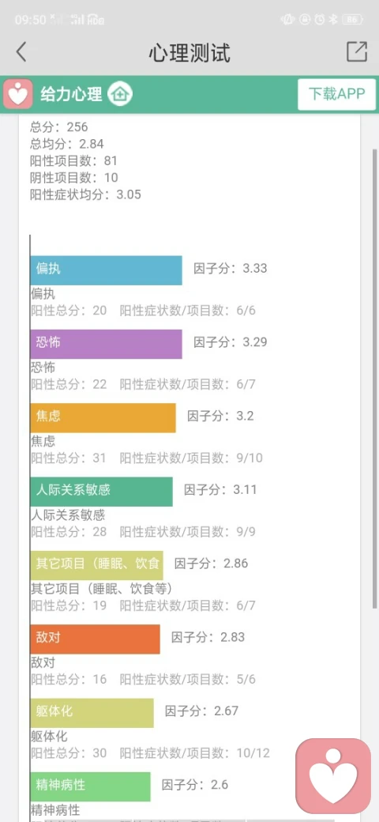
Task: Click the 下载APP button
Action: click(x=336, y=94)
